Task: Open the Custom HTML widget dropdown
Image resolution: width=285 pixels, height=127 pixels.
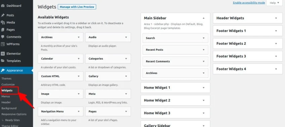Action: pos(79,76)
